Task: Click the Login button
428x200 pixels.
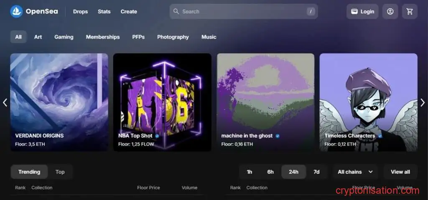Action: click(362, 11)
